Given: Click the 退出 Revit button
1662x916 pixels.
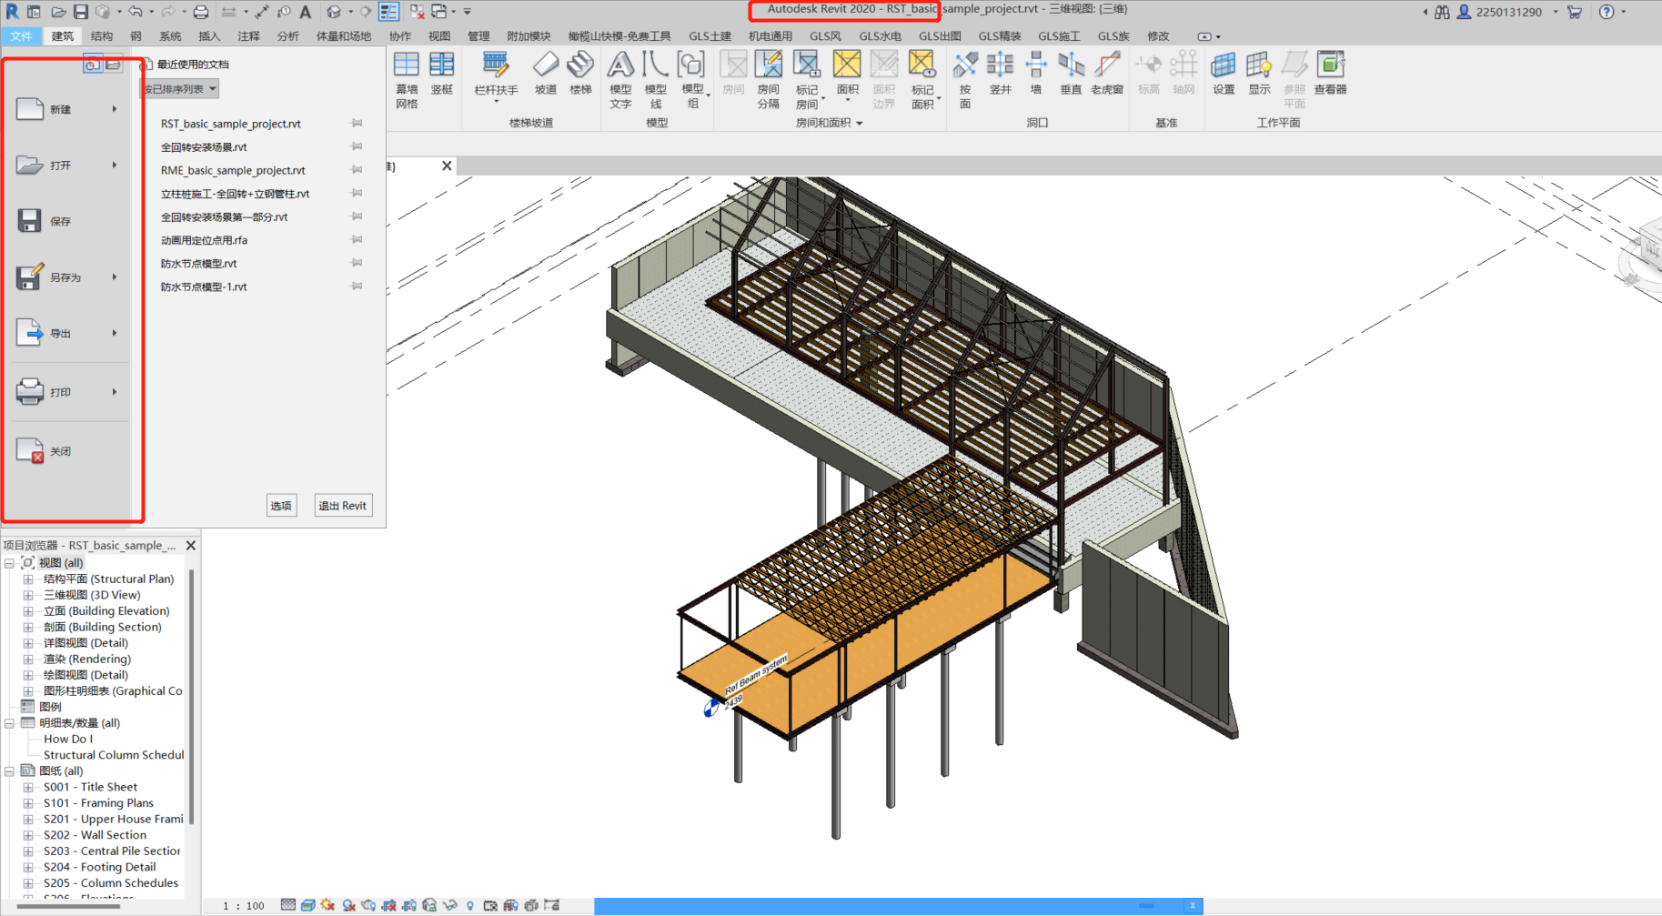Looking at the screenshot, I should coord(343,505).
